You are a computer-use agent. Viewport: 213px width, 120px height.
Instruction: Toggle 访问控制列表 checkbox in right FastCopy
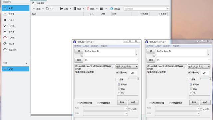151,103
